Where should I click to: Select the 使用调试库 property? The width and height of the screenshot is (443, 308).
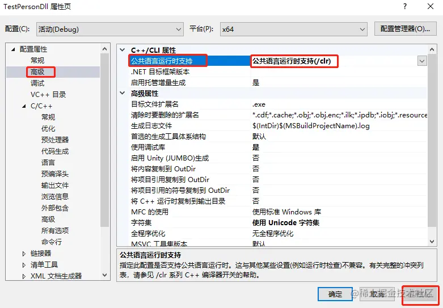point(147,147)
